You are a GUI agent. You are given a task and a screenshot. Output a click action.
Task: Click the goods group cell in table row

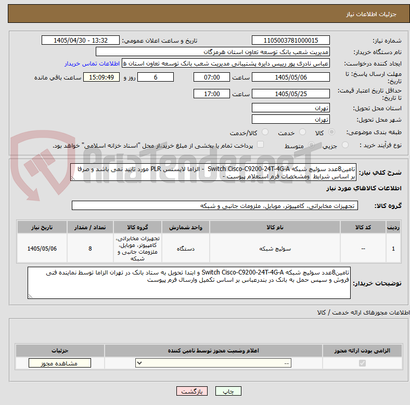[x=137, y=249]
